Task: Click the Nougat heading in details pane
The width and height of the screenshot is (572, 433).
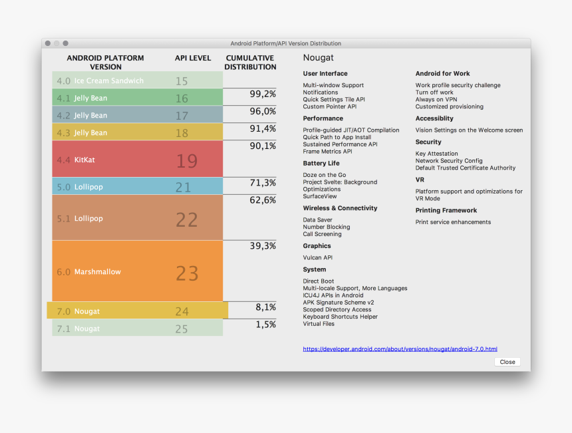Action: pos(318,58)
